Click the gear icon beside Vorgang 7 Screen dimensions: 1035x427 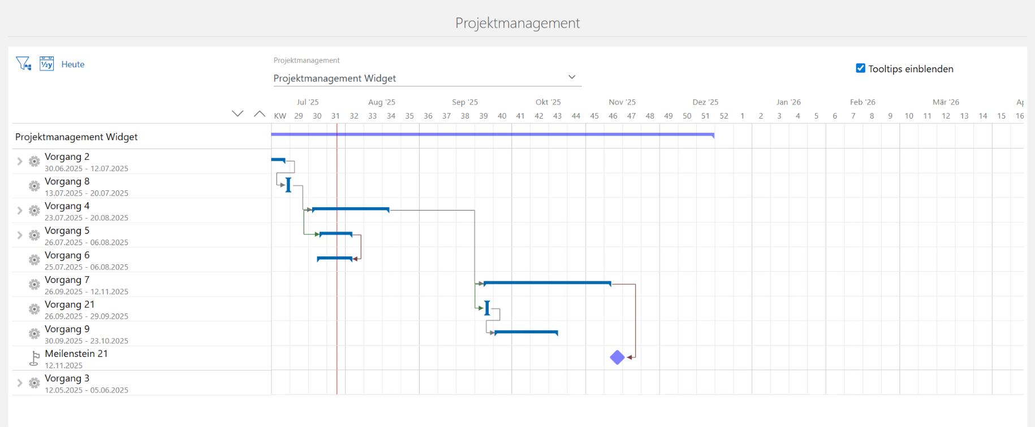(34, 285)
